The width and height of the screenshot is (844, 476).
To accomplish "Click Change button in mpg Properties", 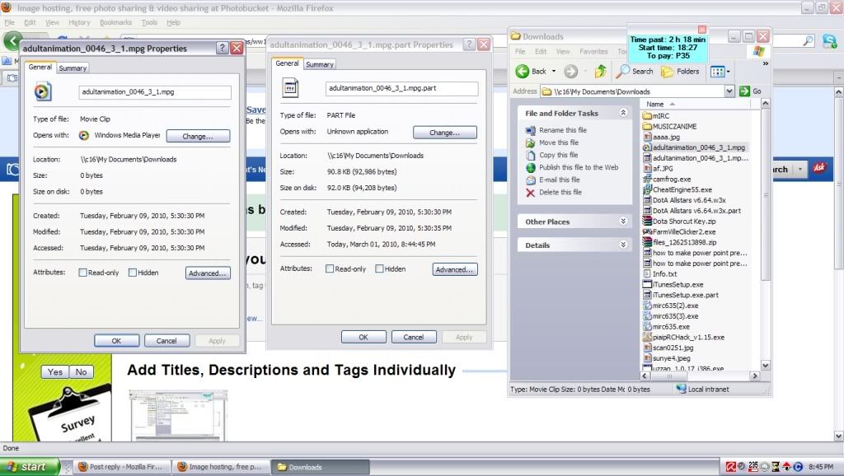I will click(198, 136).
